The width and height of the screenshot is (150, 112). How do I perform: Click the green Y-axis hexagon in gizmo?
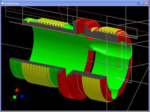pos(14,97)
